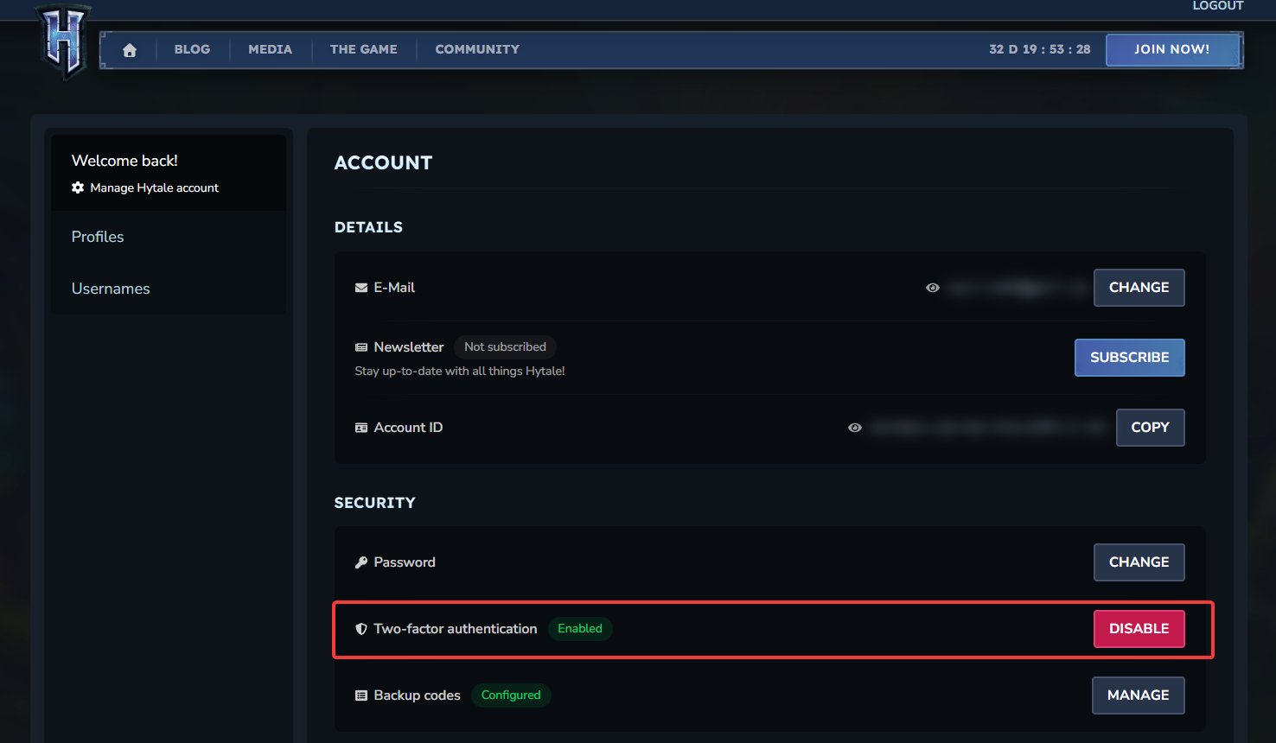Image resolution: width=1276 pixels, height=743 pixels.
Task: Expand The Game navigation menu
Action: (363, 49)
